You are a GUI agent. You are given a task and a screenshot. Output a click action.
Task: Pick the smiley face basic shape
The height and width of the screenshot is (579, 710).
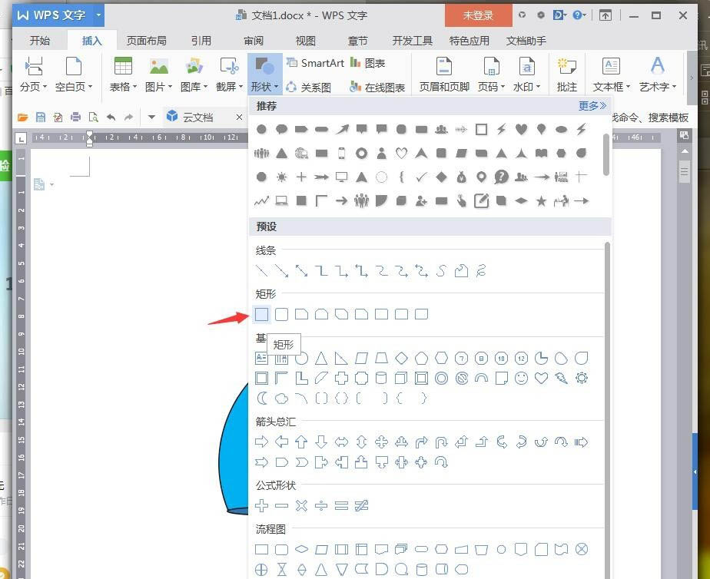522,378
